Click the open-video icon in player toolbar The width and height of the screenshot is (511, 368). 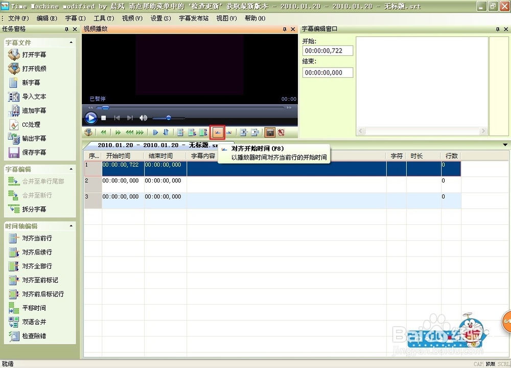88,132
